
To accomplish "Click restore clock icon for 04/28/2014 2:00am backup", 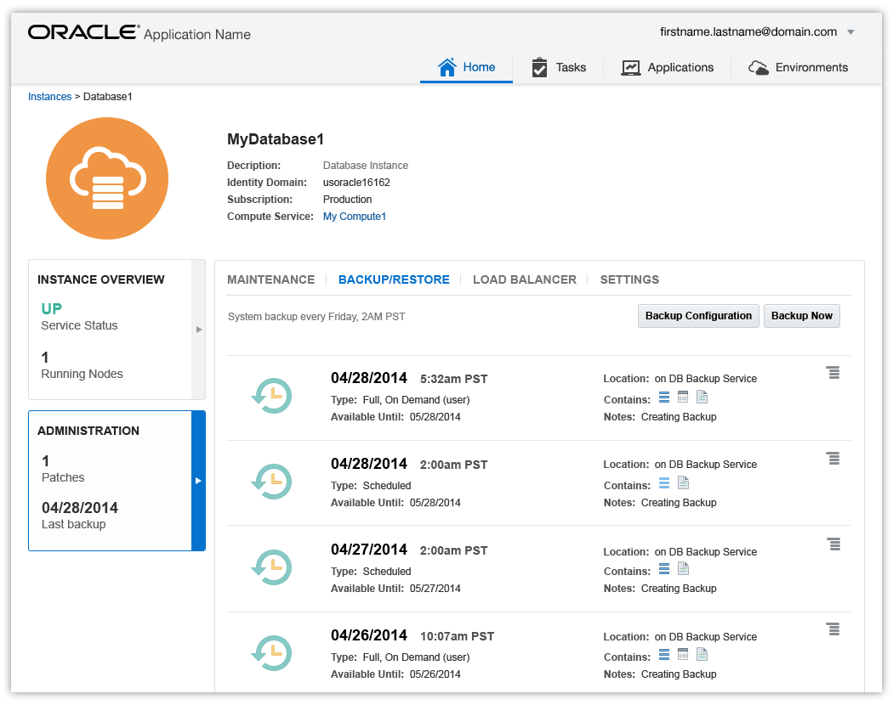I will 271,482.
